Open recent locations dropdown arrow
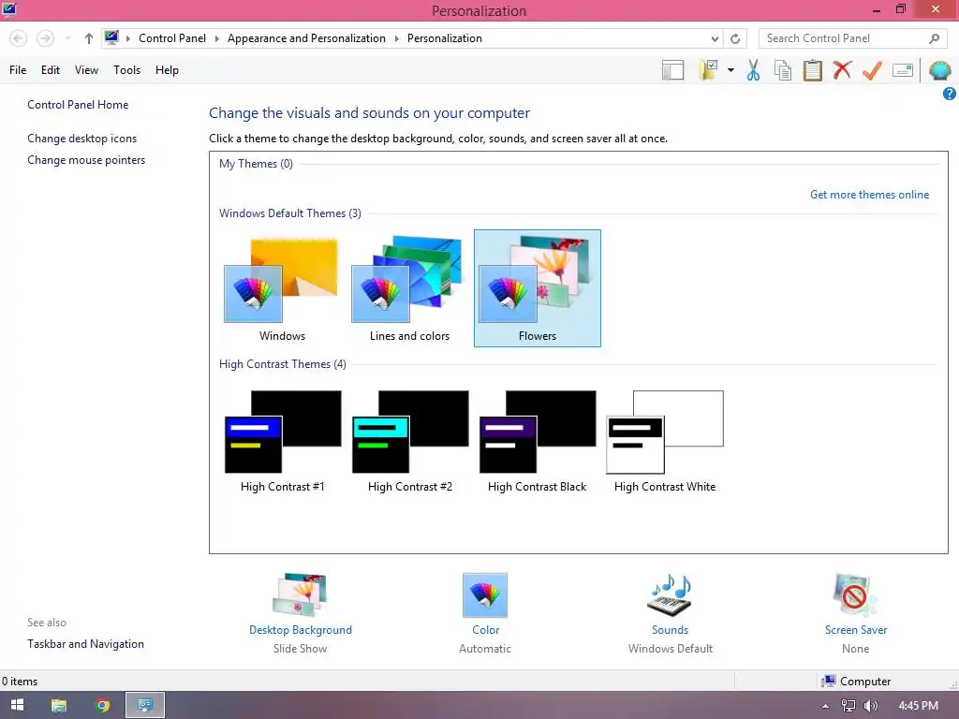 (x=67, y=38)
